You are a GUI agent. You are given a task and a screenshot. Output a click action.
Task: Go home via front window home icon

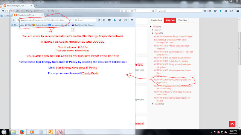tap(120, 20)
